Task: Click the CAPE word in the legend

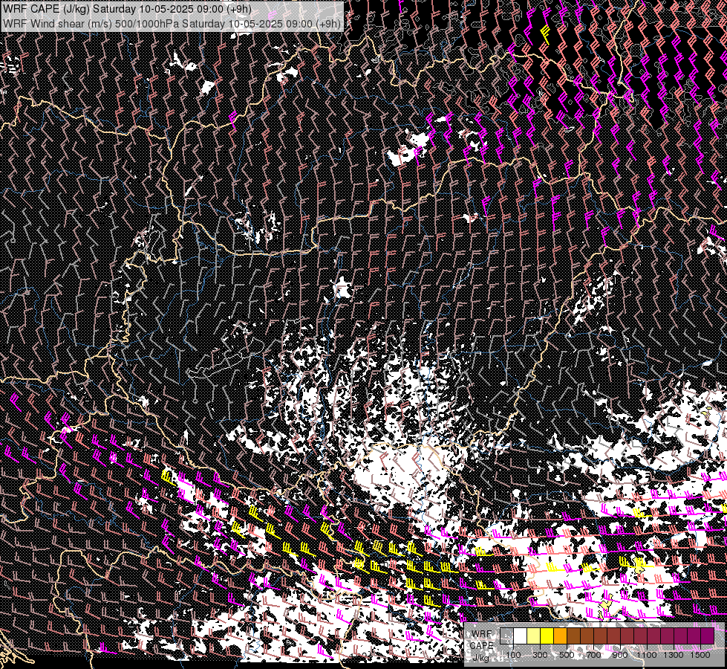Action: coord(482,645)
